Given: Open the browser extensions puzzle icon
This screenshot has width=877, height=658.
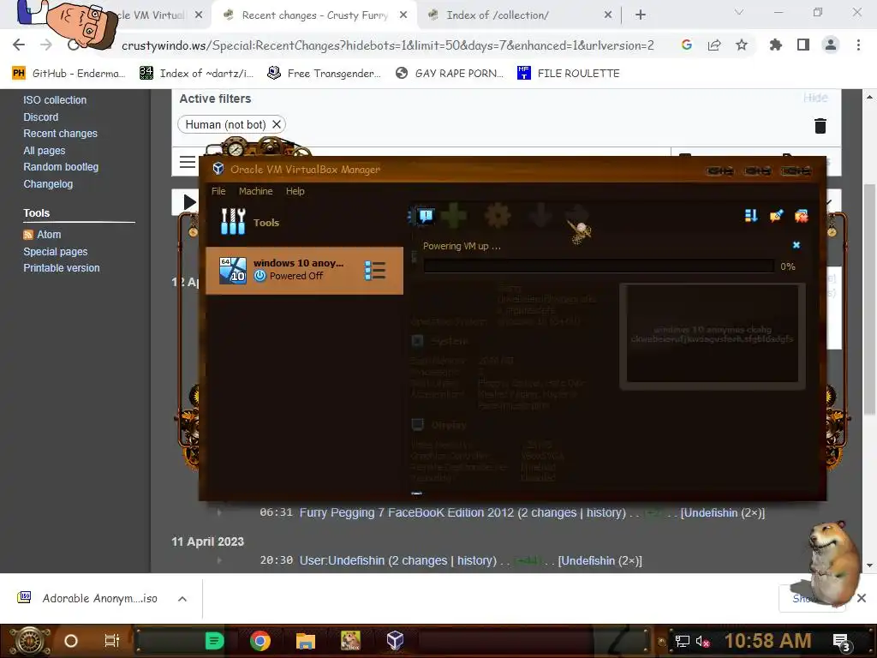Looking at the screenshot, I should [775, 45].
